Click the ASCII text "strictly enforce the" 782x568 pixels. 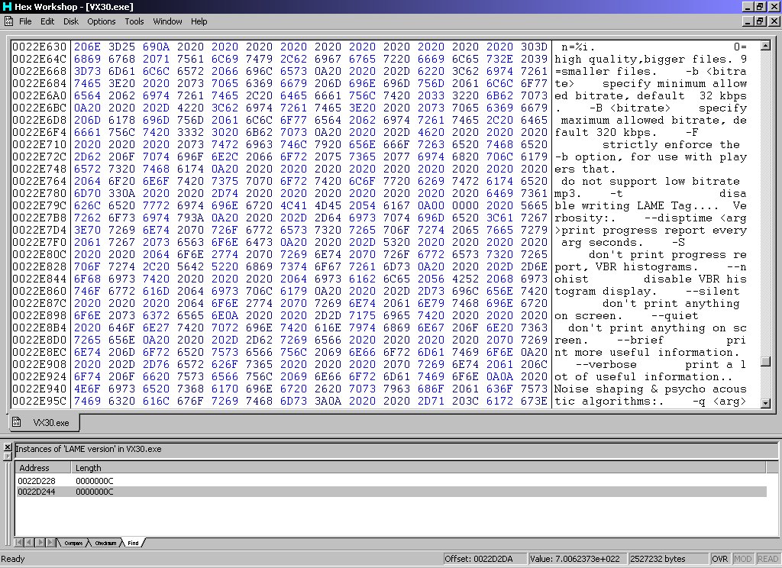click(x=671, y=144)
